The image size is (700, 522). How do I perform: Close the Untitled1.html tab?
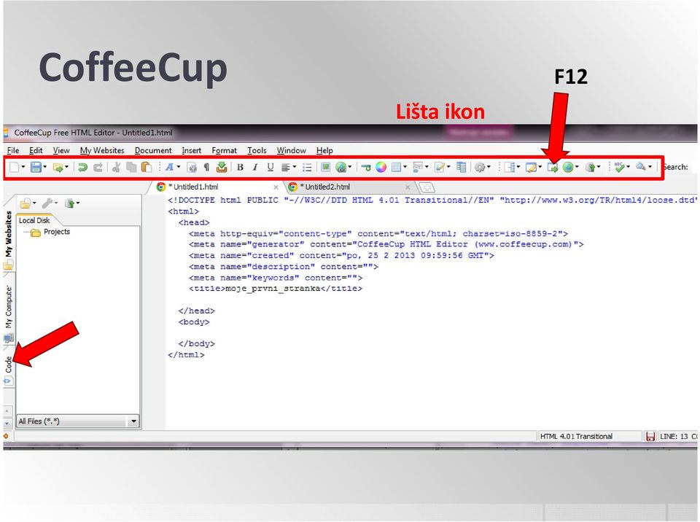pos(276,187)
